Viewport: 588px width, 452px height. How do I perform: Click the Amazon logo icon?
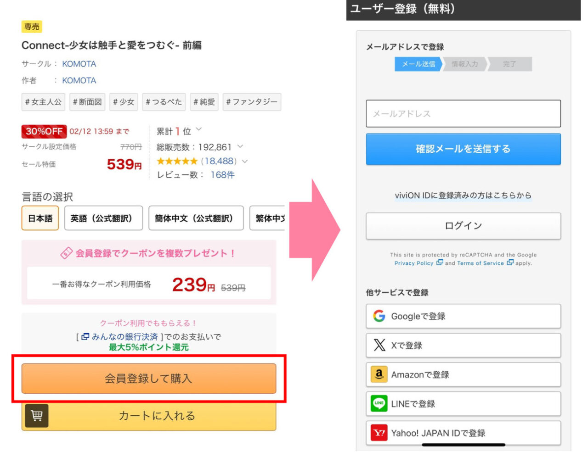(379, 374)
